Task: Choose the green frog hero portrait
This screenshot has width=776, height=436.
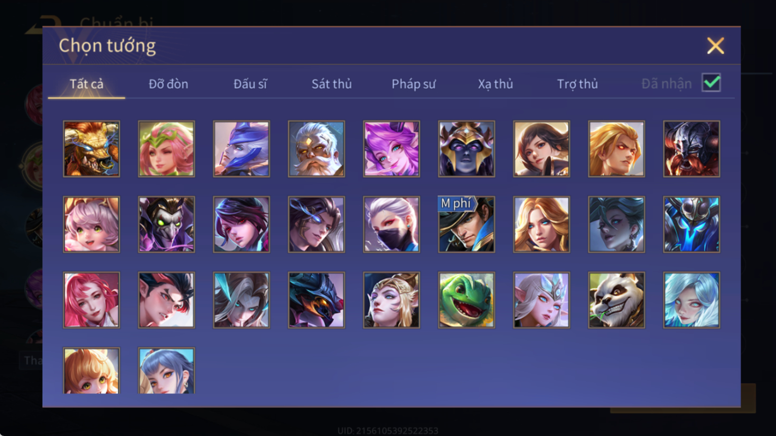Action: [466, 300]
